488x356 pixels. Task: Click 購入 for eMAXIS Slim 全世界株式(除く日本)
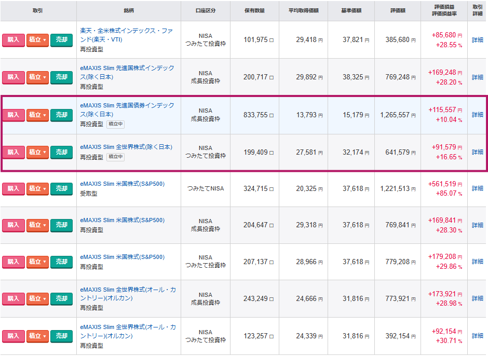pyautogui.click(x=13, y=152)
